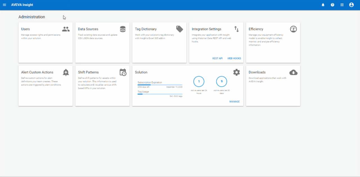Click the notifications bell icon
The image size is (360, 177).
(x=323, y=5)
